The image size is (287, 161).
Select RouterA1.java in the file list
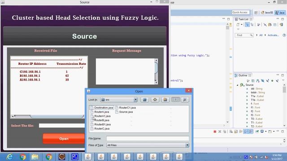(100, 116)
